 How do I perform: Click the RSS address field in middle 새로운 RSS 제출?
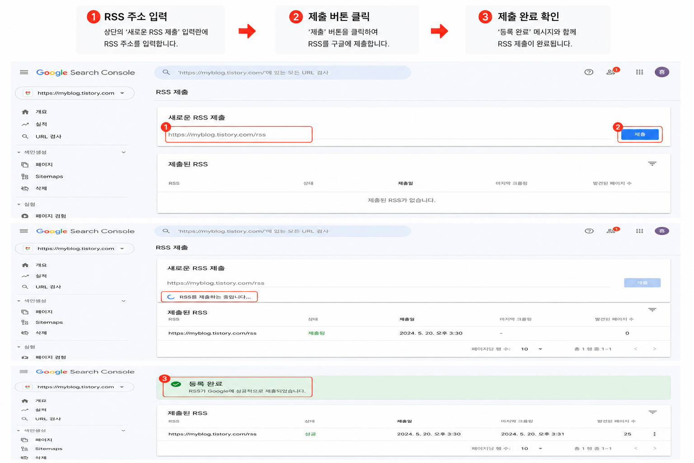coord(389,283)
